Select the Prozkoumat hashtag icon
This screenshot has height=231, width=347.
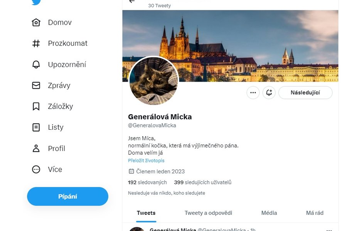click(36, 43)
